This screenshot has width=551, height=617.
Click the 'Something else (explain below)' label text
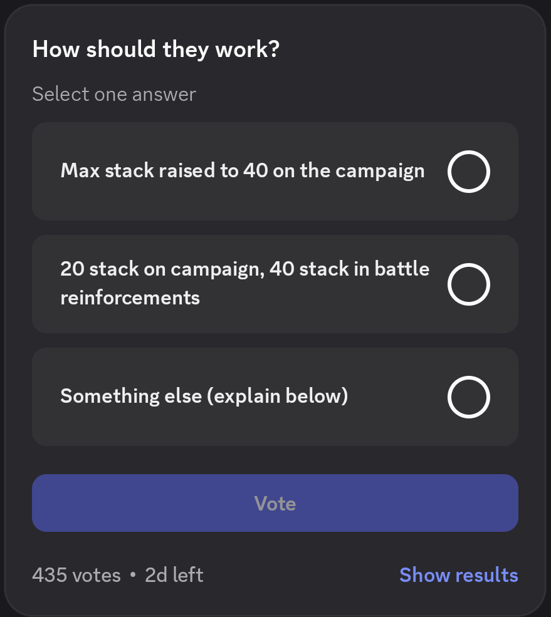tap(204, 396)
